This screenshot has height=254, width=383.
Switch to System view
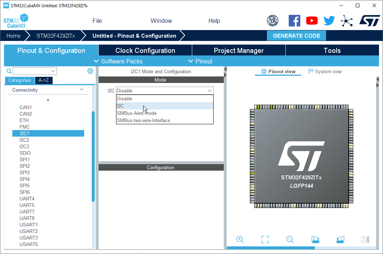[325, 71]
